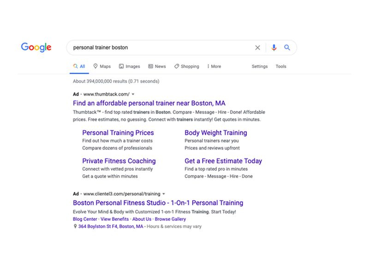The width and height of the screenshot is (369, 276).
Task: Switch to the Shopping results tab
Action: 187,66
